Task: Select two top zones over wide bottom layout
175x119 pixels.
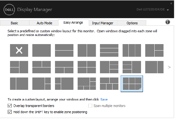Action: (41, 67)
